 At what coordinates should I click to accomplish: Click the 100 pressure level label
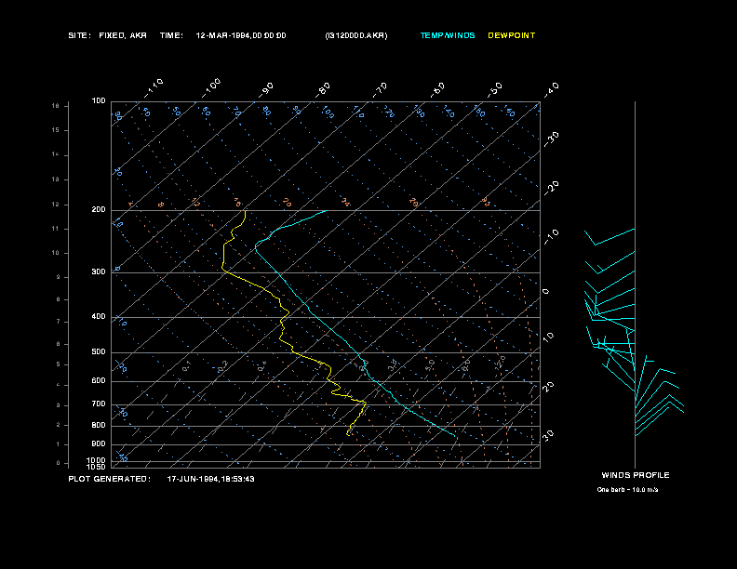point(99,101)
